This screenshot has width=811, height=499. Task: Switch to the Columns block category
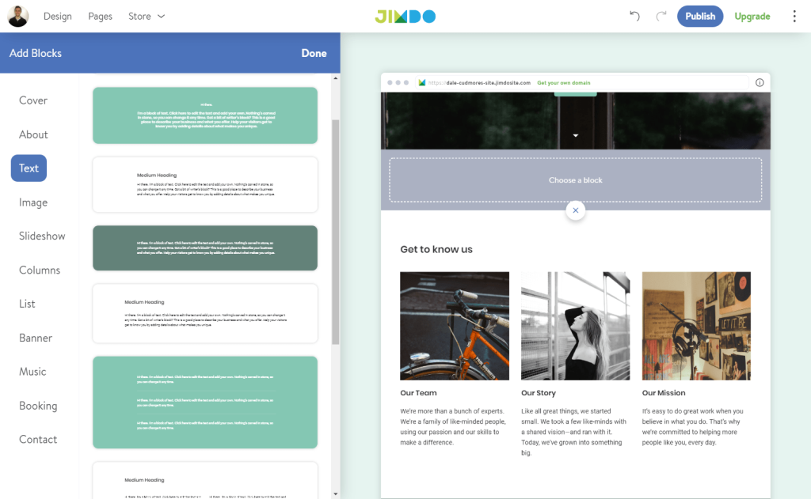(x=40, y=270)
